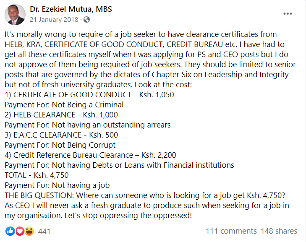This screenshot has width=306, height=242.
Task: Click the HELB CLEARANCE Ksh. 1,000 line
Action: [61, 115]
